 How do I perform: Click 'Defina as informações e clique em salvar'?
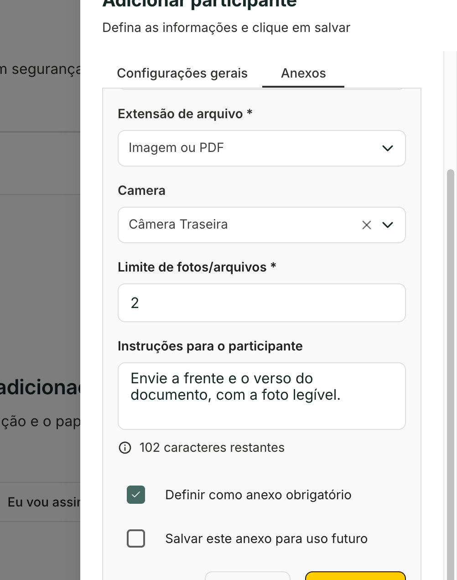(226, 28)
